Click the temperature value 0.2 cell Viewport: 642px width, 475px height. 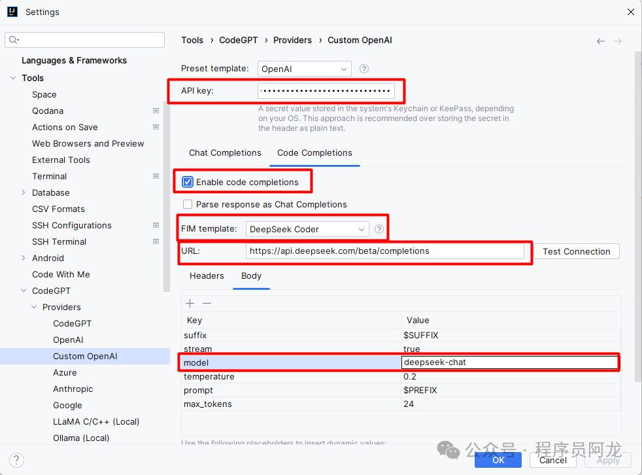[511, 377]
